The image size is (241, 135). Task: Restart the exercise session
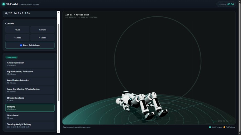click(x=42, y=30)
